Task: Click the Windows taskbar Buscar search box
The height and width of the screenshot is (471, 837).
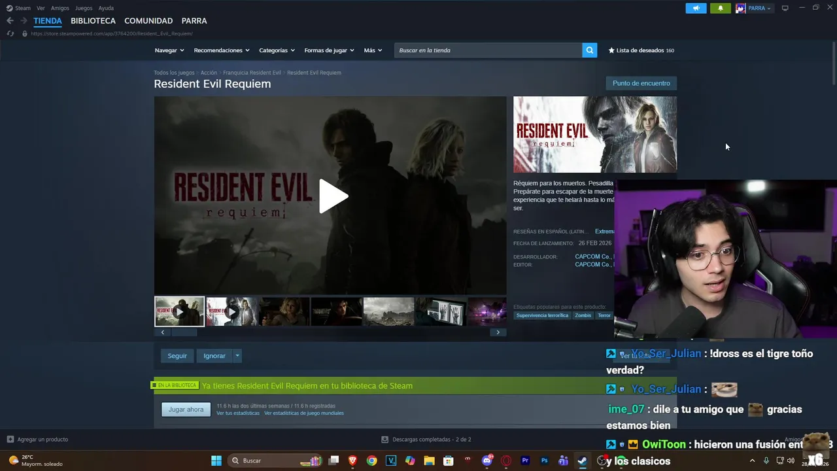Action: [275, 461]
